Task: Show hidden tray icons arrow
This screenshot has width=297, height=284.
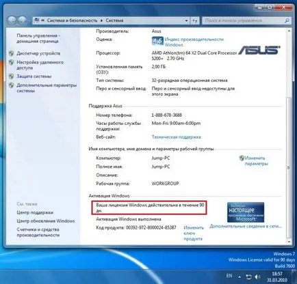Action: [x=240, y=277]
